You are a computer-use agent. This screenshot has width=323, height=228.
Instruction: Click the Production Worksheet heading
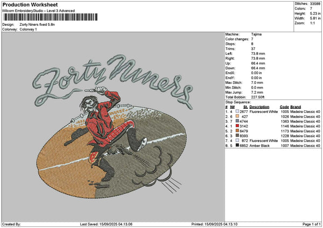click(x=27, y=4)
